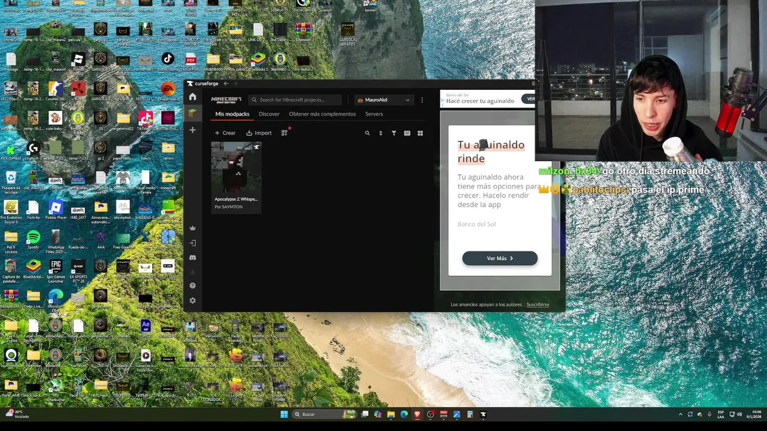Viewport: 767px width, 431px height.
Task: Select Pro Evolution Soccer 6 desktop icon
Action: pos(11,211)
